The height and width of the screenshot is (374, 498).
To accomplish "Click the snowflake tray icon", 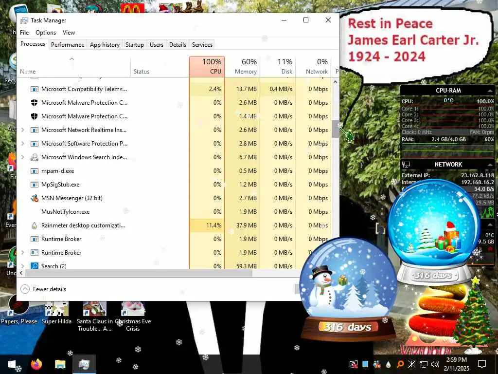I will pyautogui.click(x=411, y=364).
